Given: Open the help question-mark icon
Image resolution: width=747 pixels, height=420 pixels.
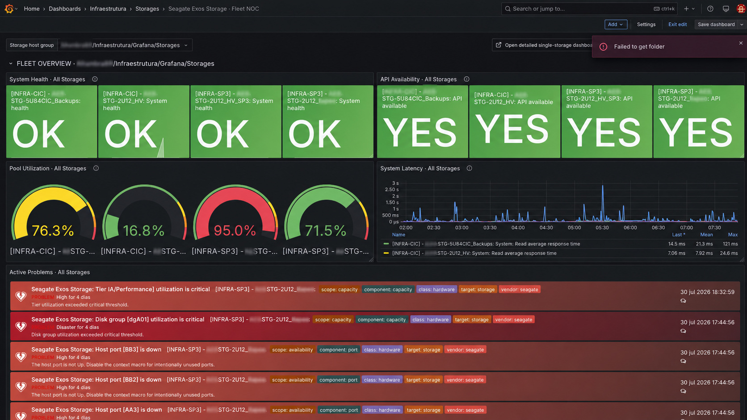Looking at the screenshot, I should pyautogui.click(x=710, y=8).
